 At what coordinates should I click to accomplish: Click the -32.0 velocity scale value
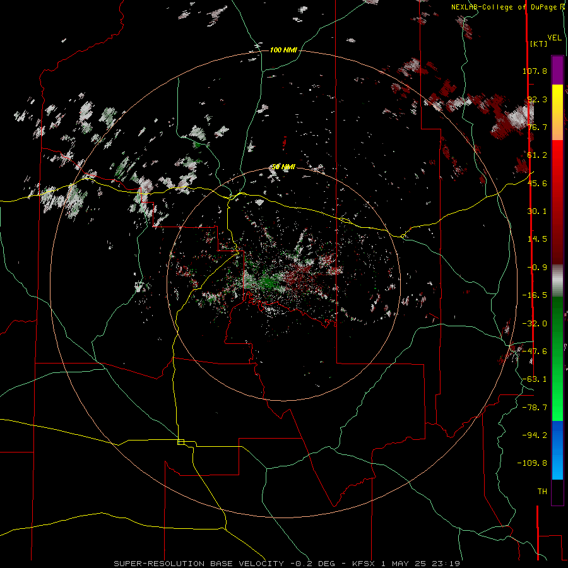click(535, 324)
